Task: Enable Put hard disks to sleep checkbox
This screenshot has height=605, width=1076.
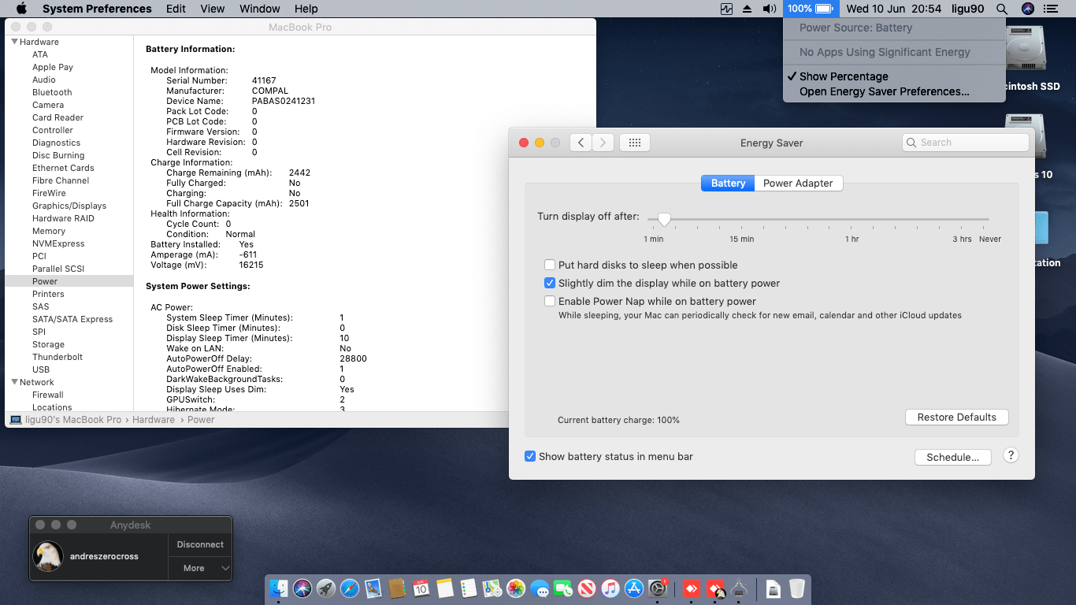Action: click(550, 265)
